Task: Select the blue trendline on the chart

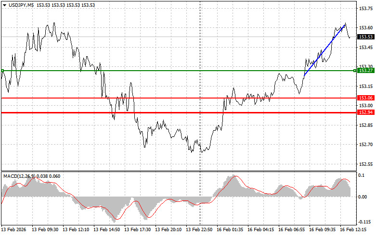Action: tap(324, 50)
